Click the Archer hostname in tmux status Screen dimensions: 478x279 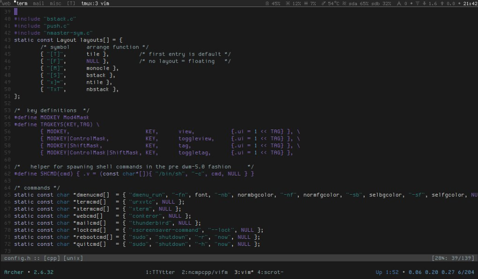pyautogui.click(x=14, y=272)
